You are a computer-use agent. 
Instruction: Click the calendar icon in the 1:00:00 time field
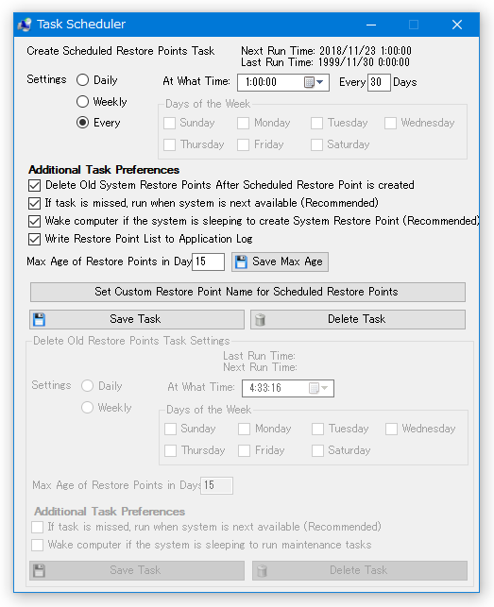pyautogui.click(x=309, y=82)
